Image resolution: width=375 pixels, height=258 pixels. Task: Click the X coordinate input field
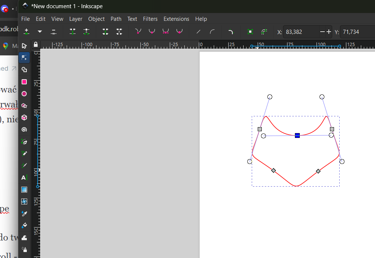point(302,32)
